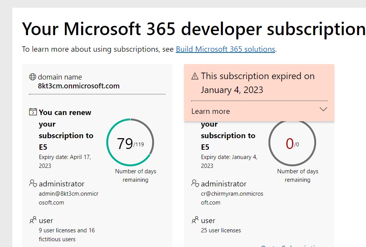Open the Build Microsoft 365 solutions link

226,49
